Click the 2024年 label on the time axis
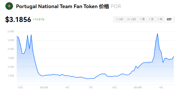The width and height of the screenshot is (177, 98). (138, 88)
